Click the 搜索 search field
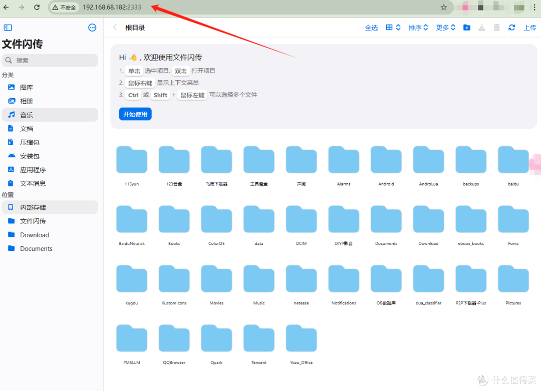541x391 pixels. [50, 61]
